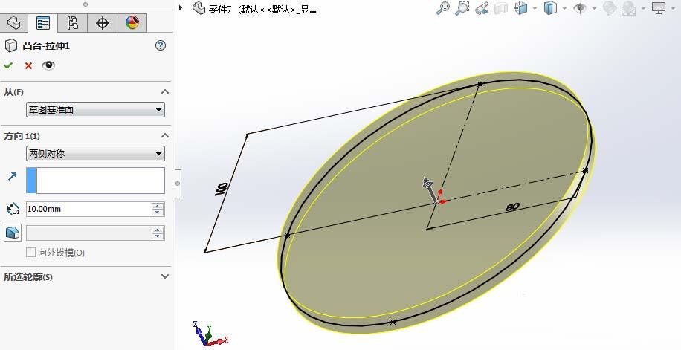Click the 凸台-拉伸1 feature title
The height and width of the screenshot is (350, 681).
point(46,45)
